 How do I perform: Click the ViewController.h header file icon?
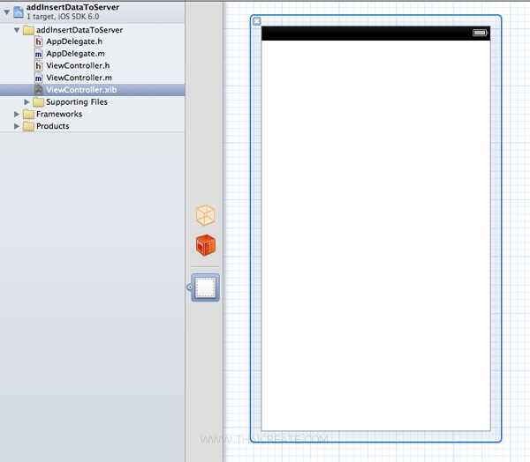point(39,66)
